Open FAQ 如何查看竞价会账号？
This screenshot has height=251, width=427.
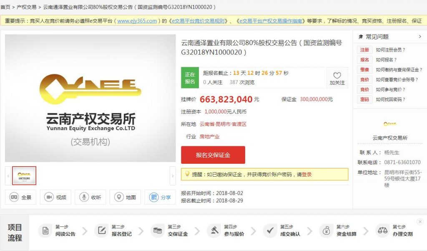tap(397, 79)
